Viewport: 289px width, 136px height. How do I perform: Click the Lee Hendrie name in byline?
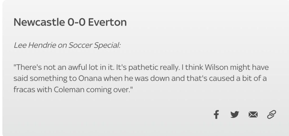[35, 46]
